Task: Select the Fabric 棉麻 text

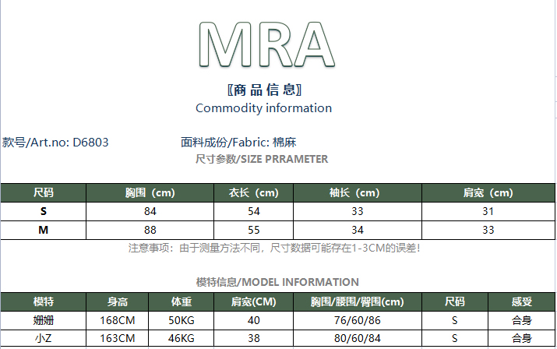Action: pos(238,142)
